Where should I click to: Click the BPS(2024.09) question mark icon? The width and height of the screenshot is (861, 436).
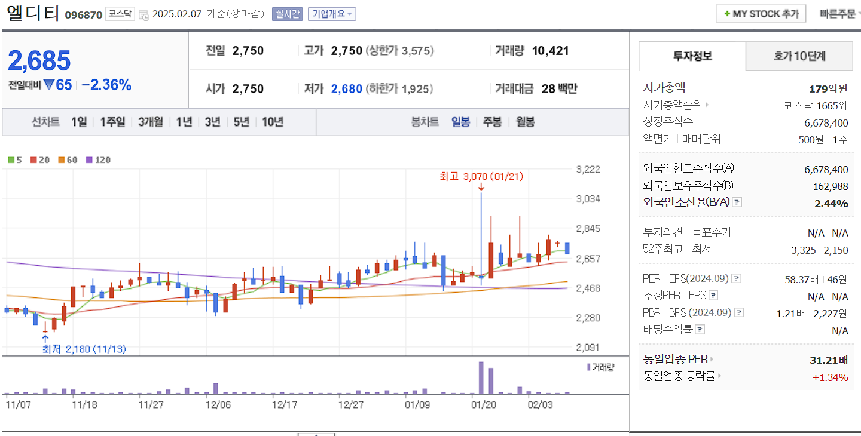click(740, 313)
